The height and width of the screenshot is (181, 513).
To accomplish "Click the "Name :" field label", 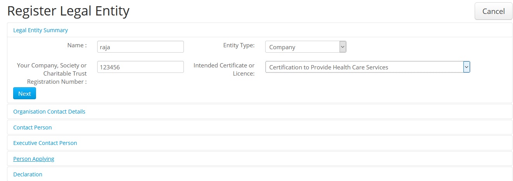I will [x=77, y=45].
